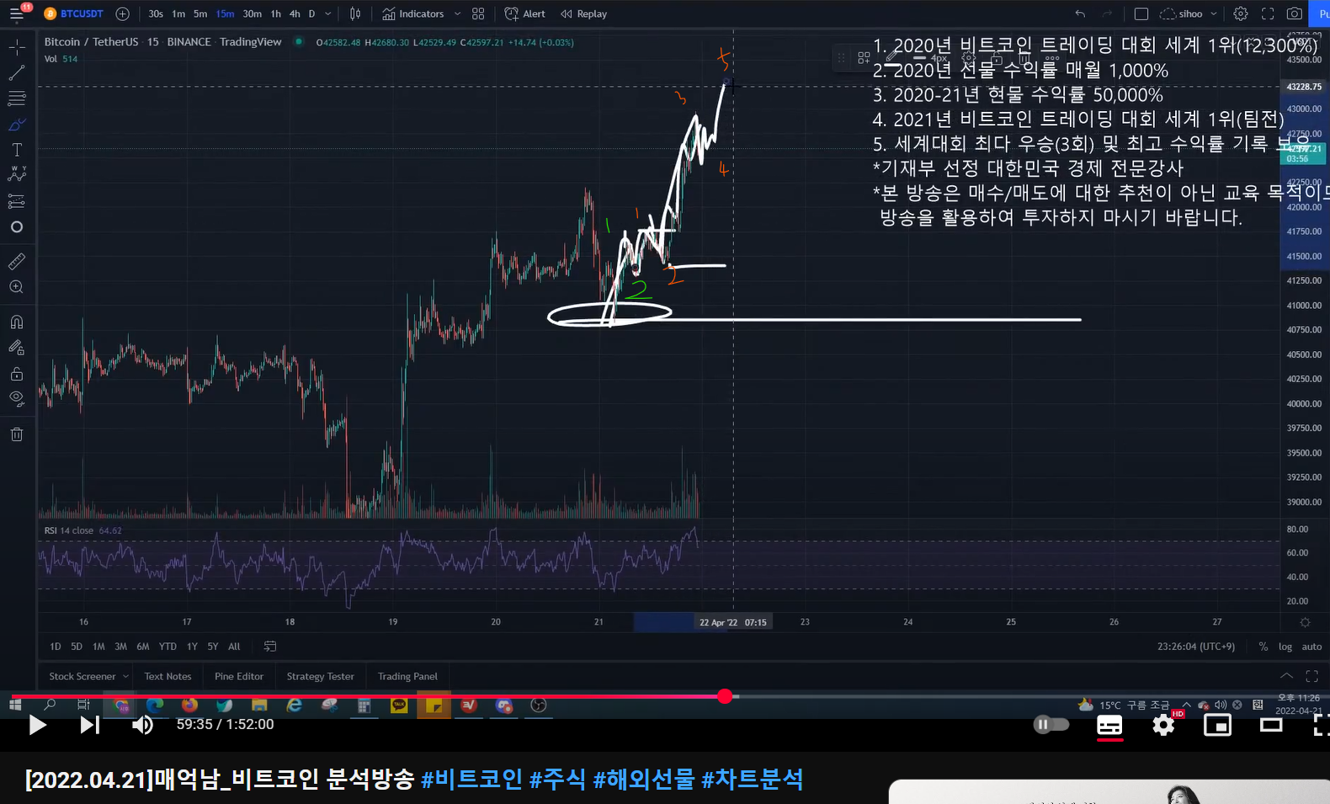
Task: Select the Fibonacci retracement tool
Action: pos(17,99)
